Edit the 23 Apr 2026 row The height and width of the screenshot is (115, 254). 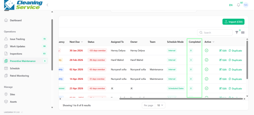pyautogui.click(x=223, y=88)
